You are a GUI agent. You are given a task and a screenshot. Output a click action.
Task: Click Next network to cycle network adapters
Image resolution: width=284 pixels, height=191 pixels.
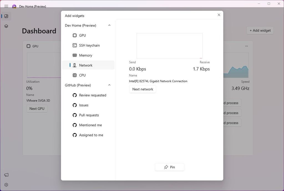pos(142,89)
